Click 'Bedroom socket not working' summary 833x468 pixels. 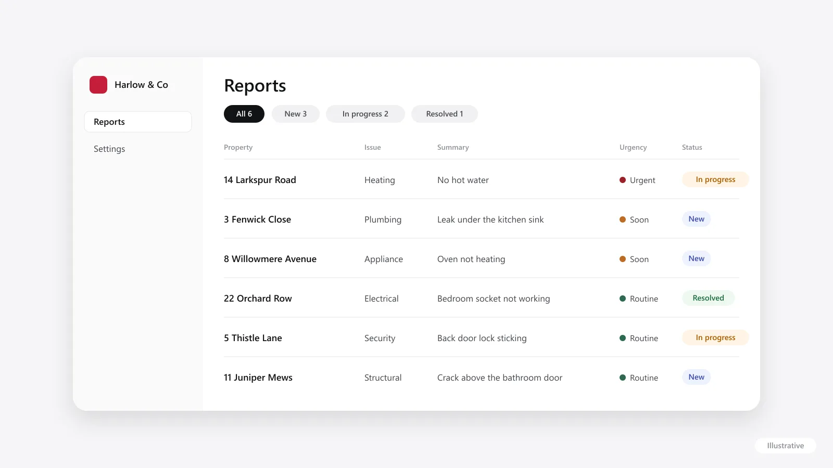[494, 298]
